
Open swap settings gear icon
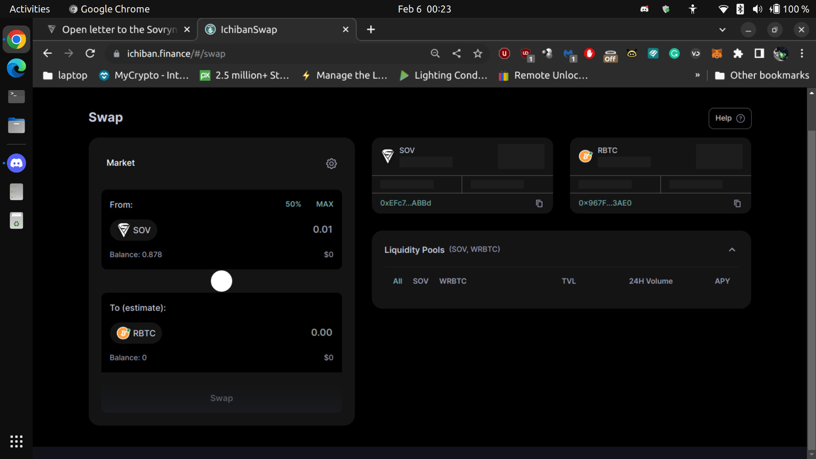331,164
